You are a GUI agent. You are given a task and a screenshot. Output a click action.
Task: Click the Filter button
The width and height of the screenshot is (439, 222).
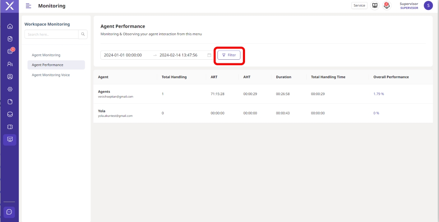[229, 55]
